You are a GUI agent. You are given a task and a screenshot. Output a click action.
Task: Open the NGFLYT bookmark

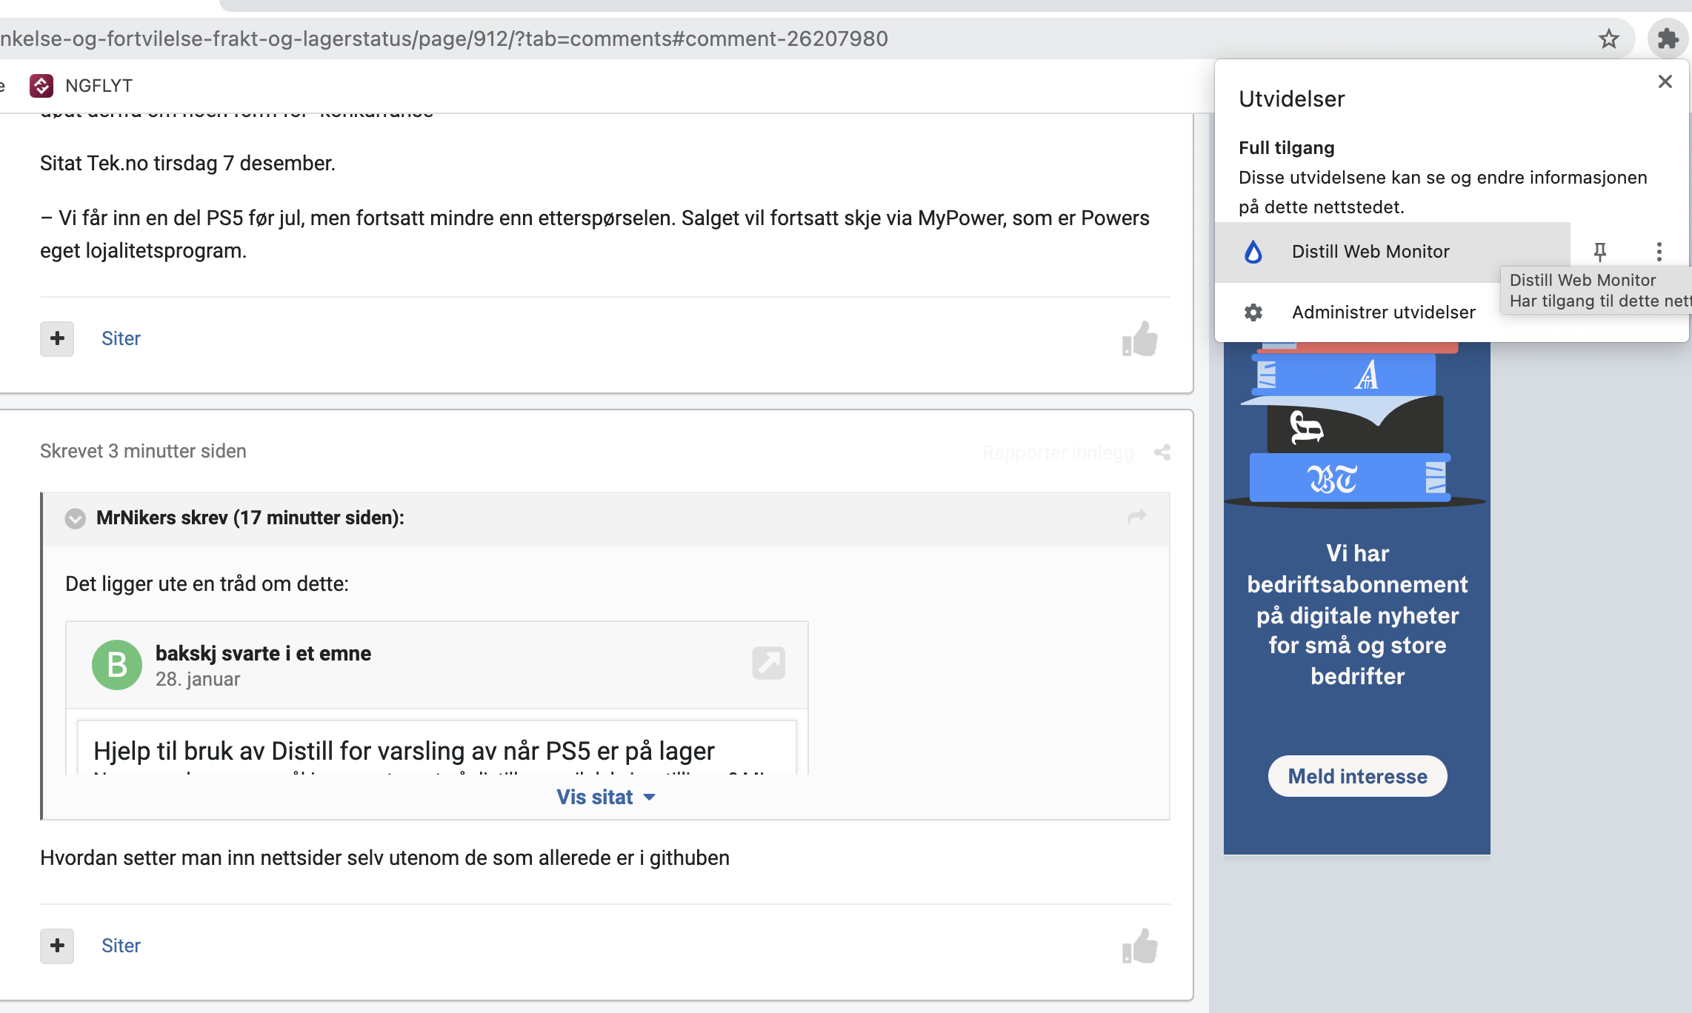(81, 86)
